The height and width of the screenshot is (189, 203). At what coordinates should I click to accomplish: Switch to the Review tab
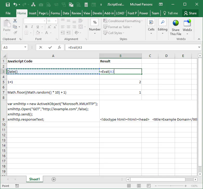pos(76,13)
